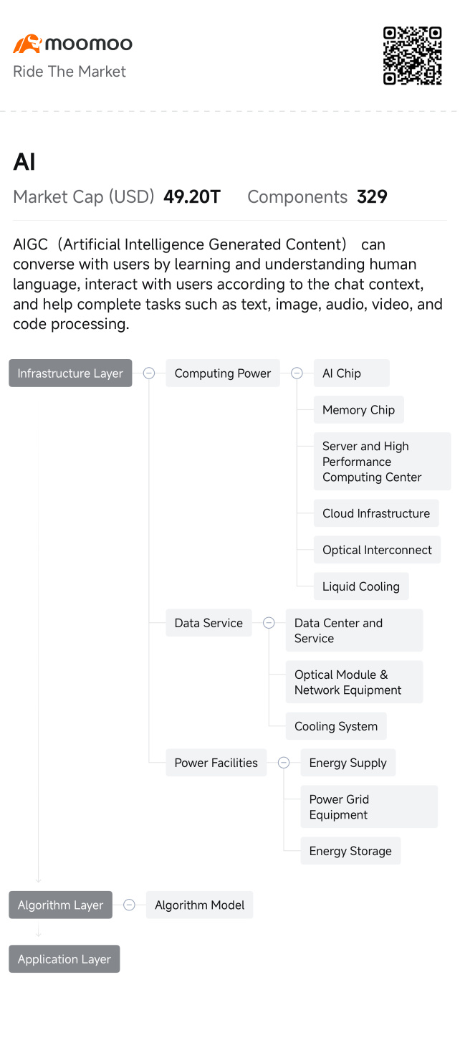Click the moomoo bull logo icon
The width and height of the screenshot is (460, 1043).
(27, 44)
